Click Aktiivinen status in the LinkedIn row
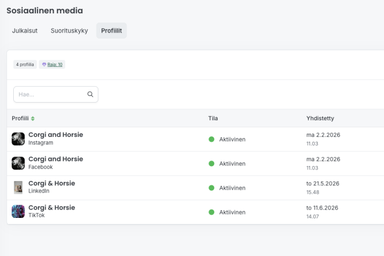Viewport: 384px width, 256px height. click(x=232, y=188)
